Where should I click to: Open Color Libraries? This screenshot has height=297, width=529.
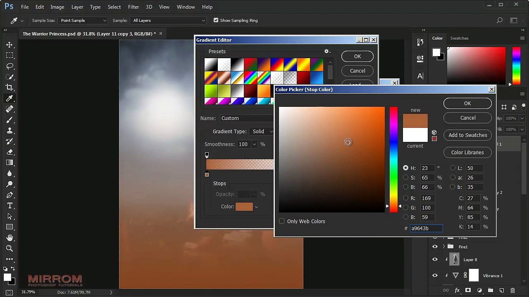click(x=467, y=152)
